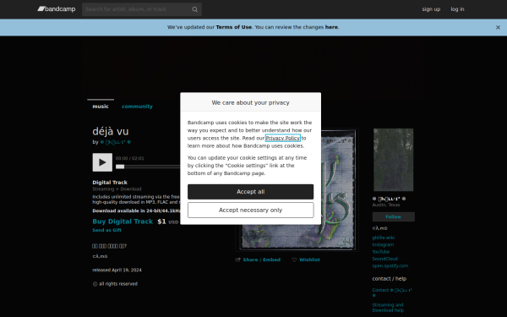
Task: Open the artist's YouTube link
Action: click(x=380, y=252)
